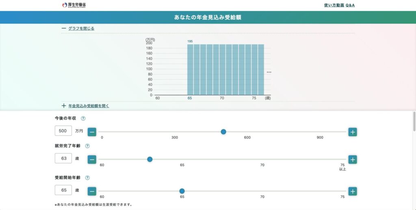Collapse the graph with グラフを閉じる
Viewport: 416px width, 210px height.
[x=81, y=28]
